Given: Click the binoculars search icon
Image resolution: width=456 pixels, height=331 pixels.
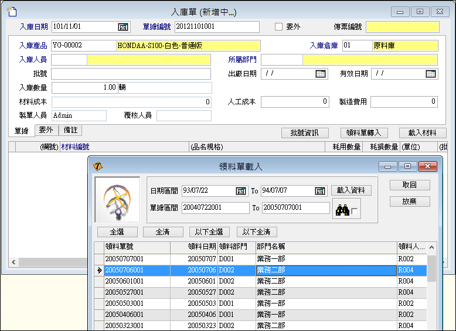Looking at the screenshot, I should click(x=342, y=210).
